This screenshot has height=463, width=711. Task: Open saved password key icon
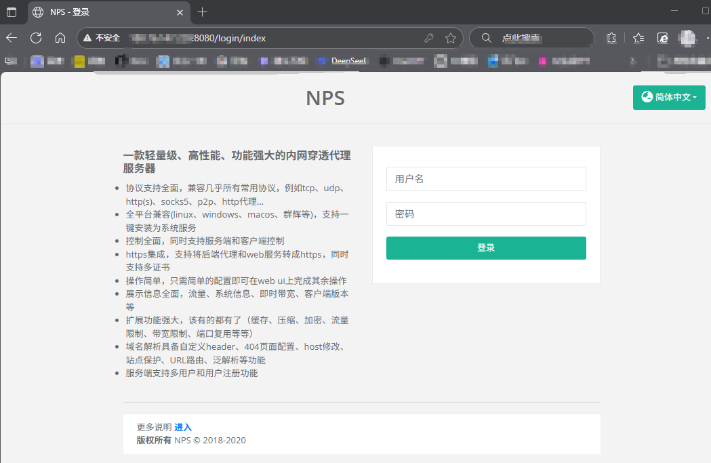point(429,38)
